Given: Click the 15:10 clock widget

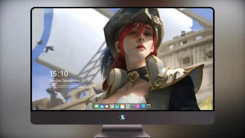Looking at the screenshot, I should pos(59,74).
